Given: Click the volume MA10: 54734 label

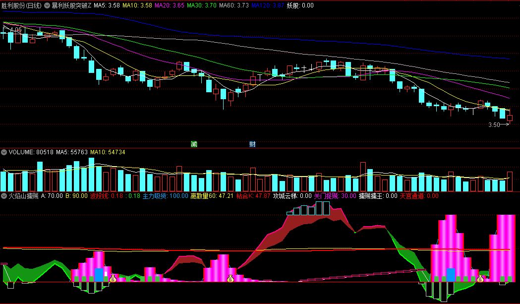Looking at the screenshot, I should (108, 152).
